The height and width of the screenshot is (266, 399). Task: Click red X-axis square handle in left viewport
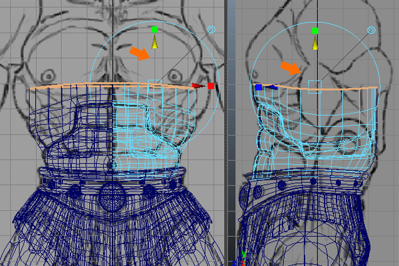point(211,86)
